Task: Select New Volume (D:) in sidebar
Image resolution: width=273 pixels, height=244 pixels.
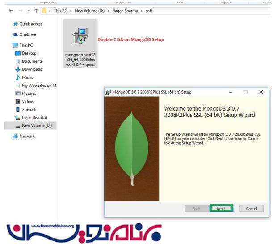Action: pyautogui.click(x=37, y=126)
